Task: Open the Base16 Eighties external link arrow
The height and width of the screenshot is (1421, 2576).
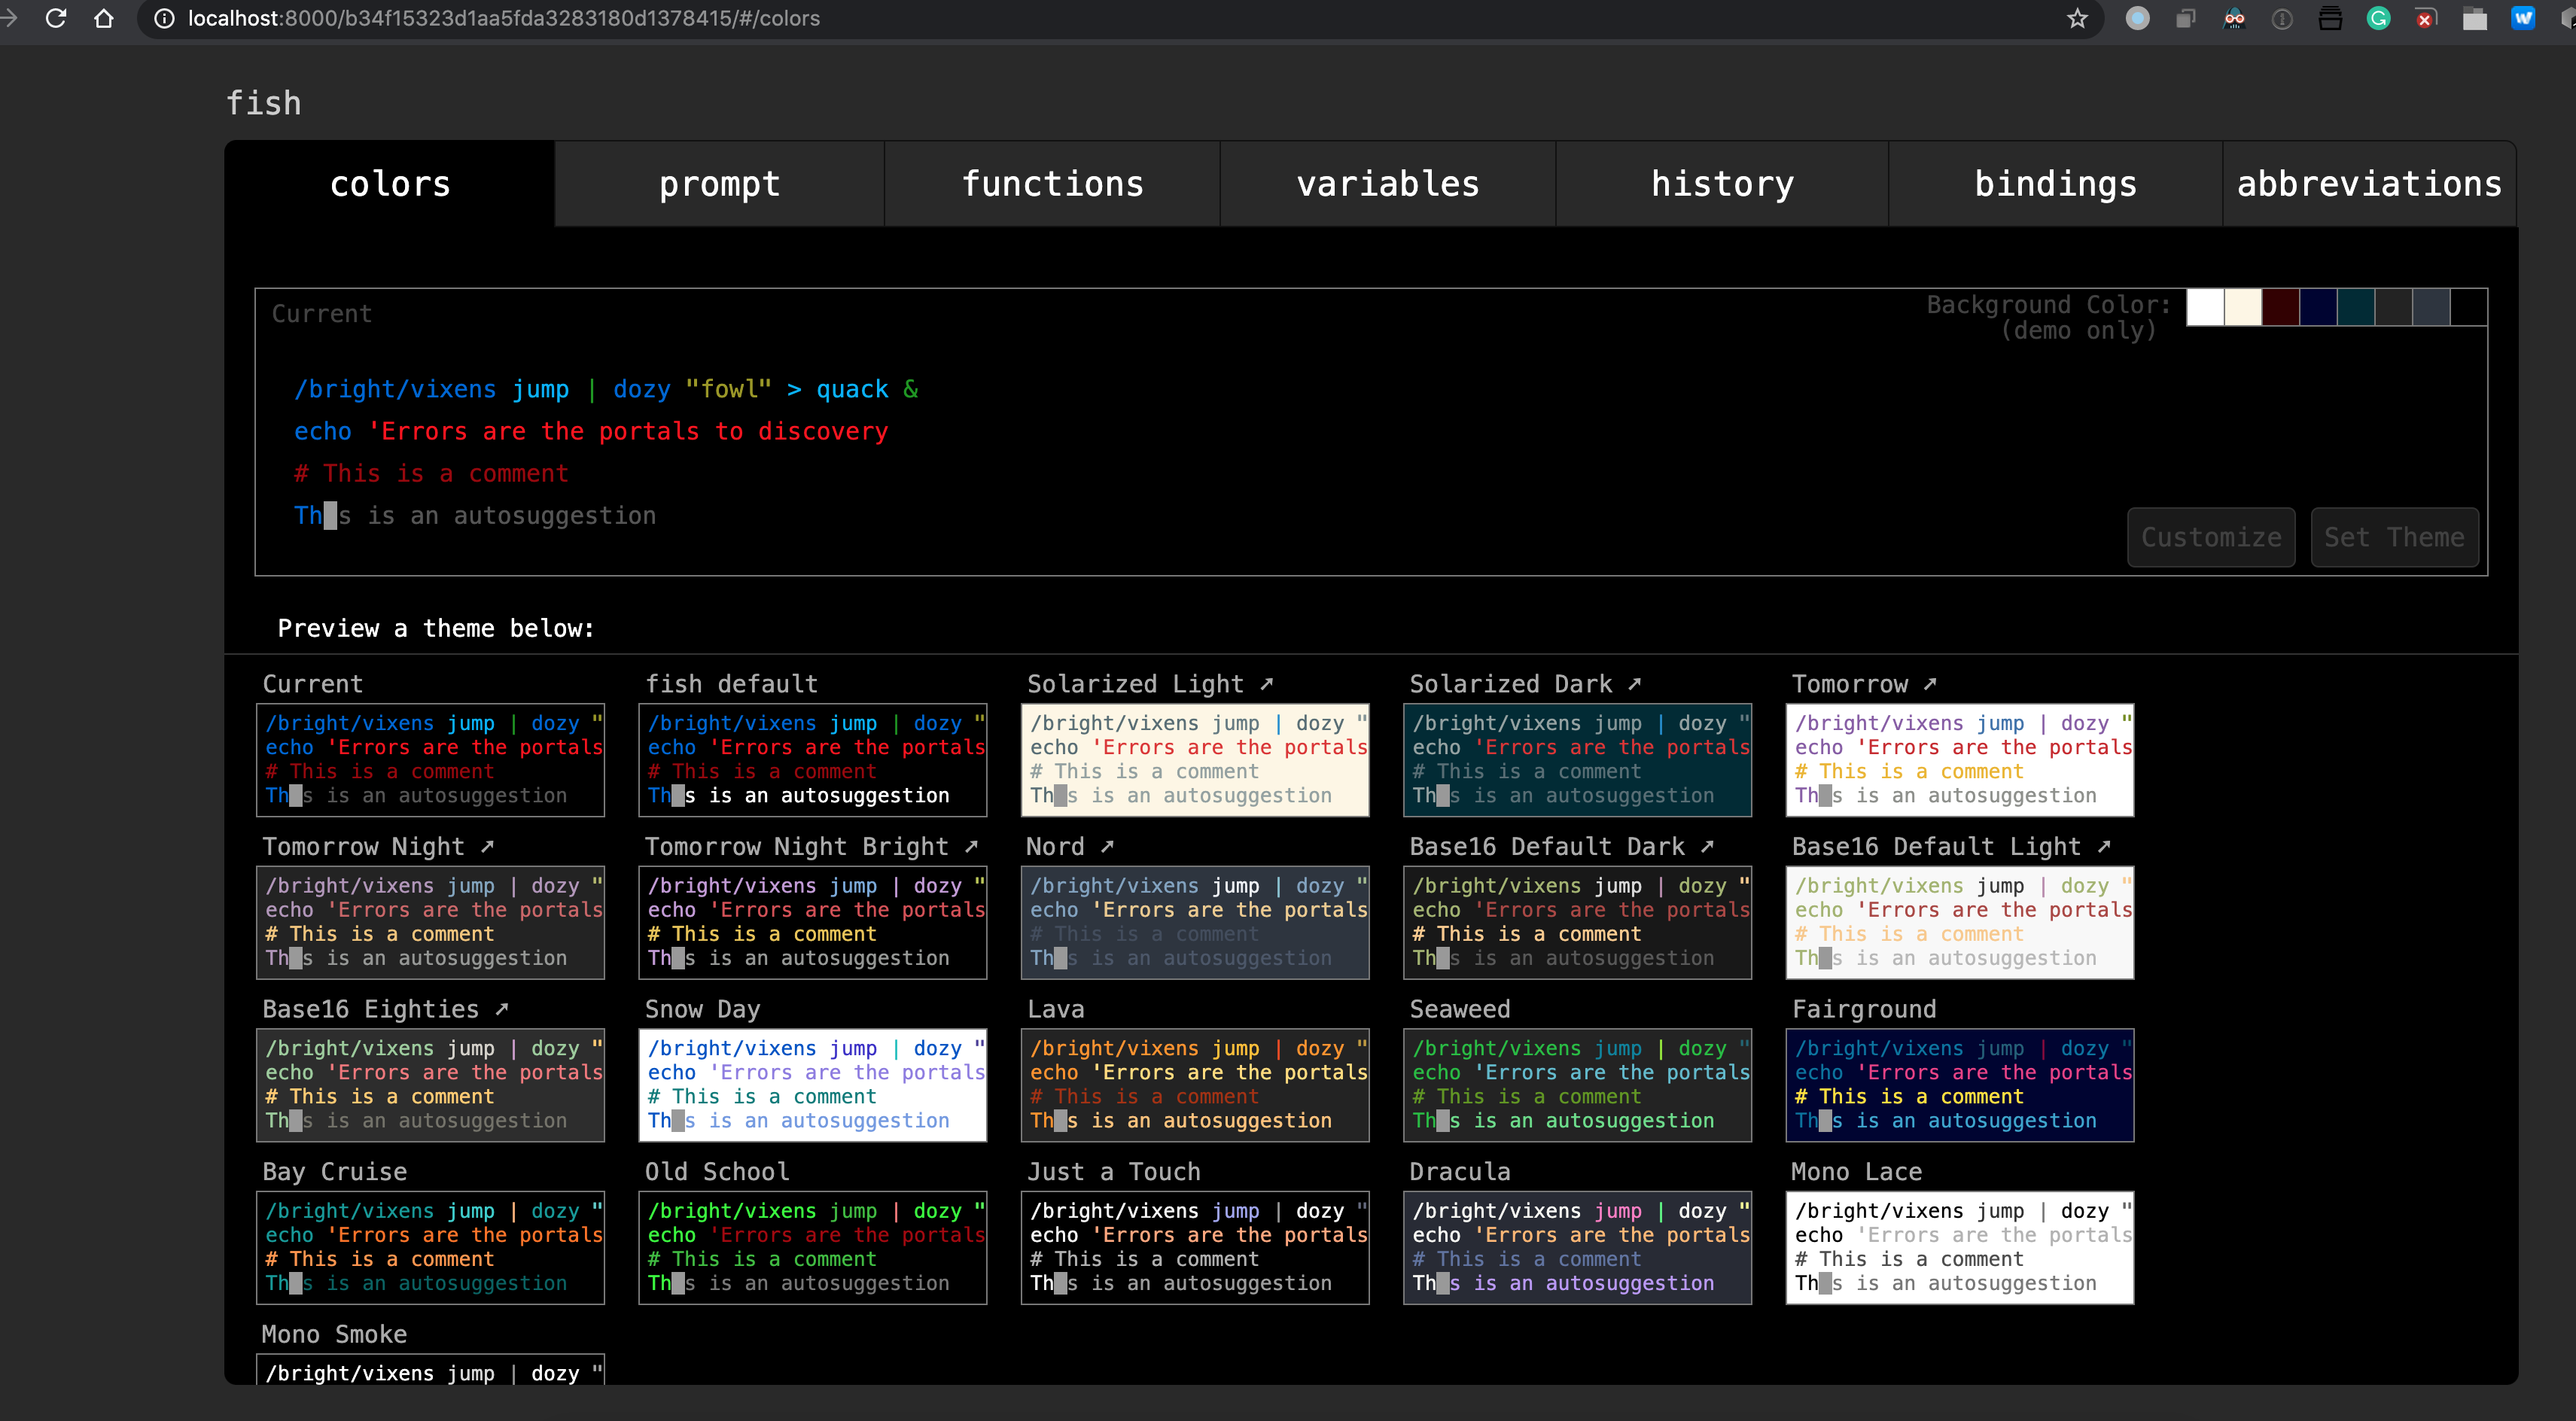Action: (502, 1009)
